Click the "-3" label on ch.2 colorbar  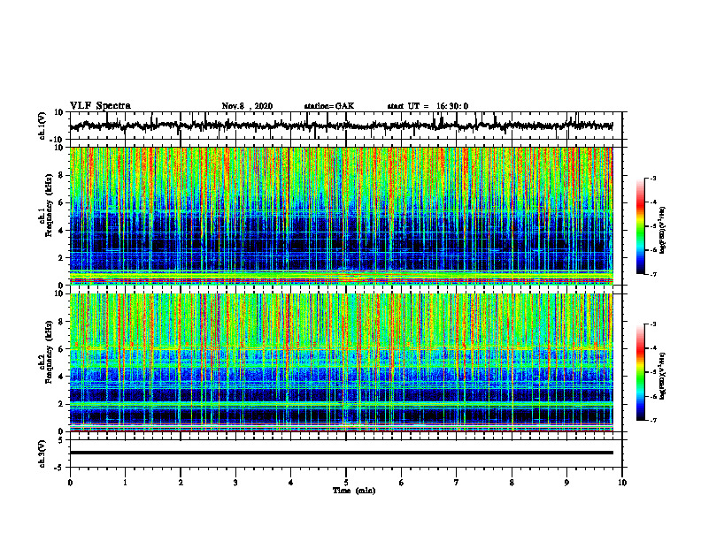(x=652, y=324)
